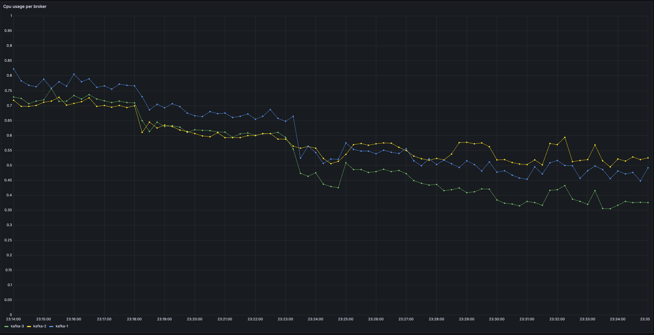654x335 pixels.
Task: Click the 23:14:00 x-axis start label
Action: coord(13,319)
